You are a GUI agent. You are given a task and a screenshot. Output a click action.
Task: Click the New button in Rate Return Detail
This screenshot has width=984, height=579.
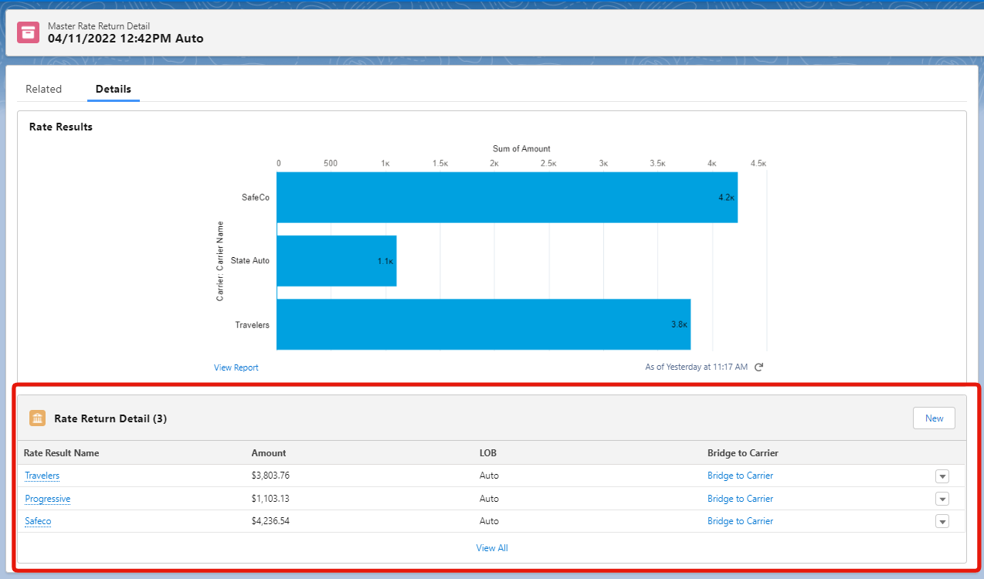pyautogui.click(x=934, y=418)
